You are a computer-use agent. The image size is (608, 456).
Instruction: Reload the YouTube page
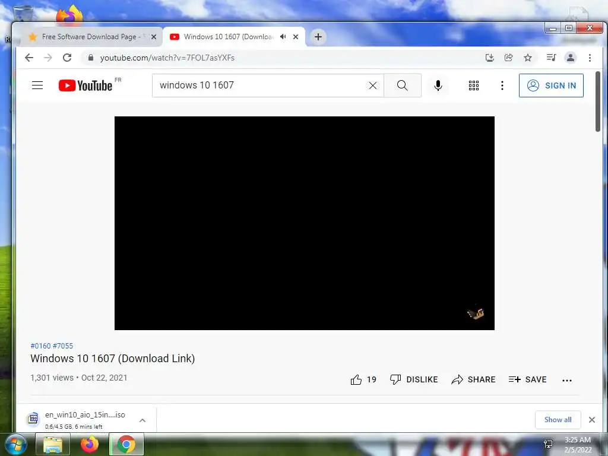coord(67,58)
